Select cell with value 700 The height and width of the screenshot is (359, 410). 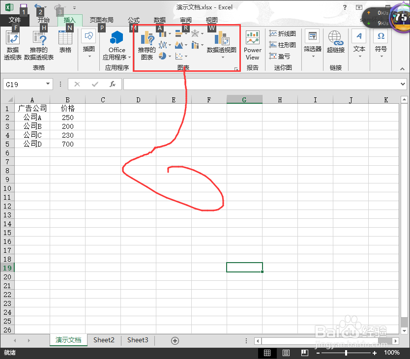point(67,144)
